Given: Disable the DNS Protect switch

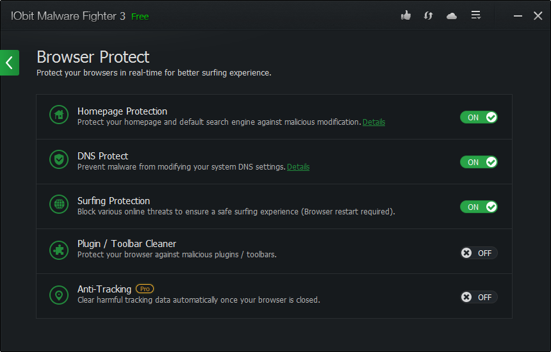Looking at the screenshot, I should 479,162.
